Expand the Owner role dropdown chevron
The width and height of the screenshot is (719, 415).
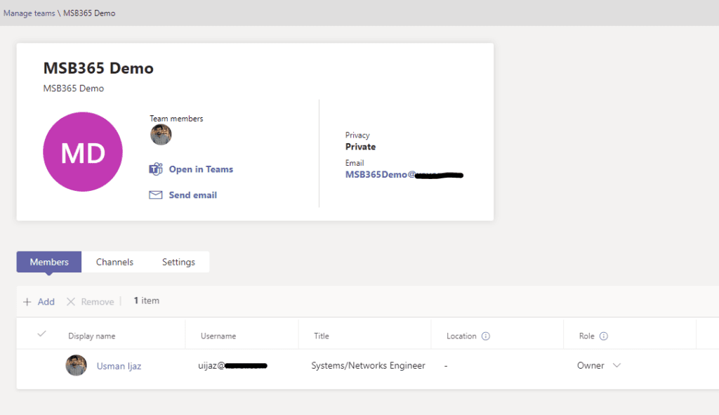[616, 365]
